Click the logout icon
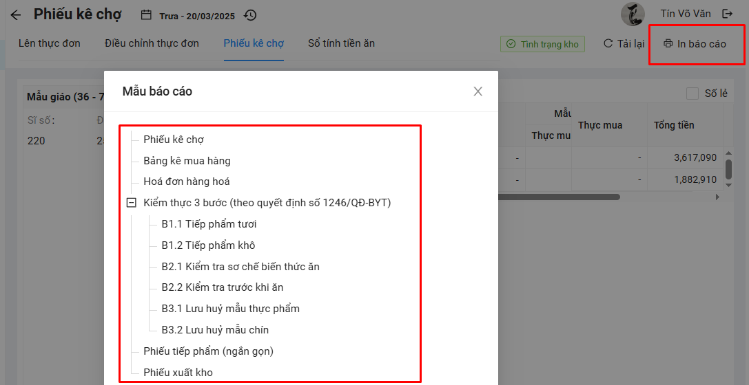Viewport: 749px width, 385px height. (727, 14)
